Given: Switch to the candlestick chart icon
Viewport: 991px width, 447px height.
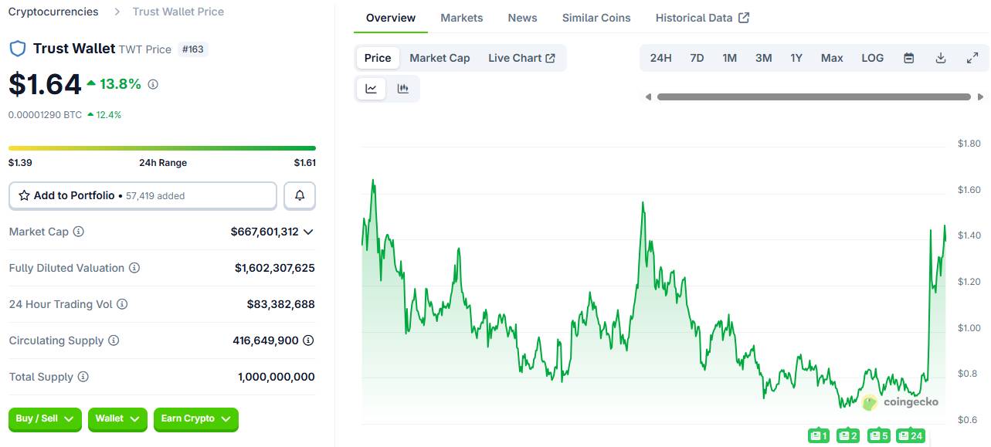Looking at the screenshot, I should pyautogui.click(x=403, y=89).
